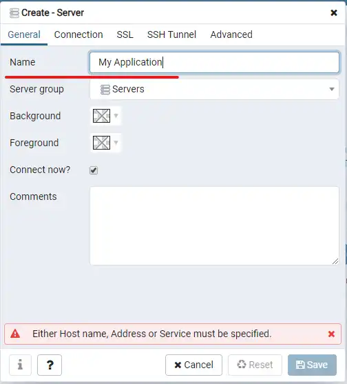Viewport: 347px width, 384px height.
Task: Open the Background color dropdown arrow
Action: [116, 116]
